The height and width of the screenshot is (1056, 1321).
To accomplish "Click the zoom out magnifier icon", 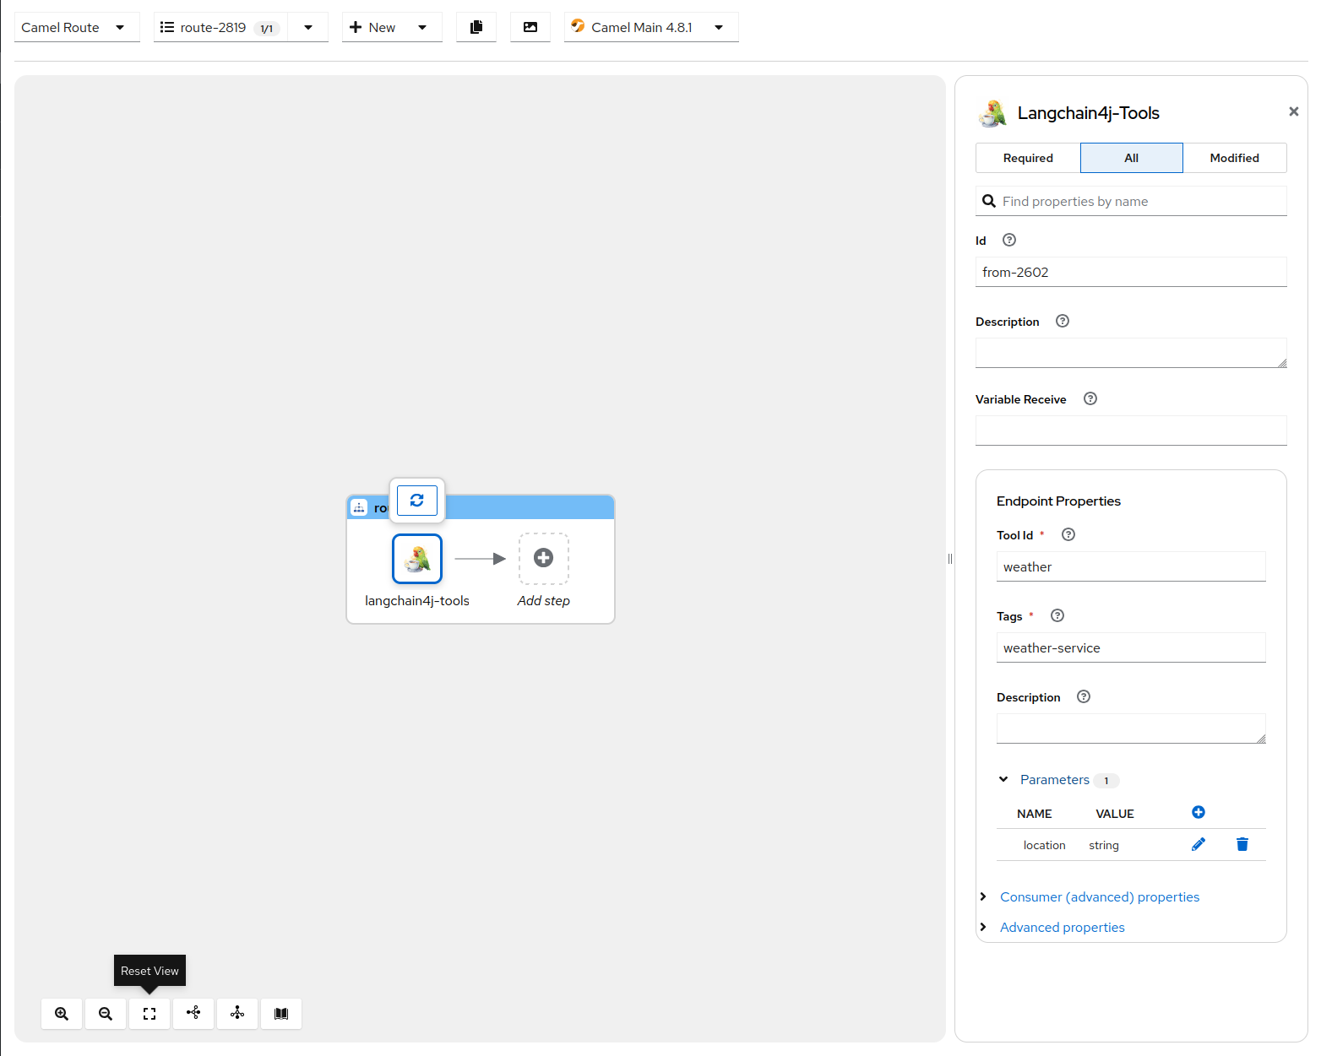I will [x=106, y=1014].
